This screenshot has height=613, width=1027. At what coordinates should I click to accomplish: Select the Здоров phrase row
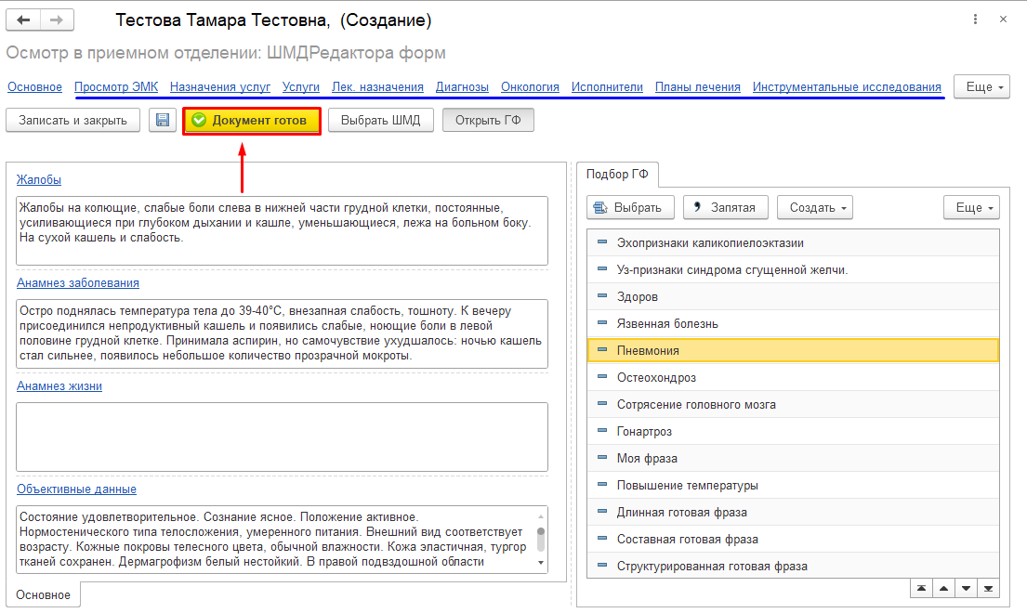coord(793,296)
